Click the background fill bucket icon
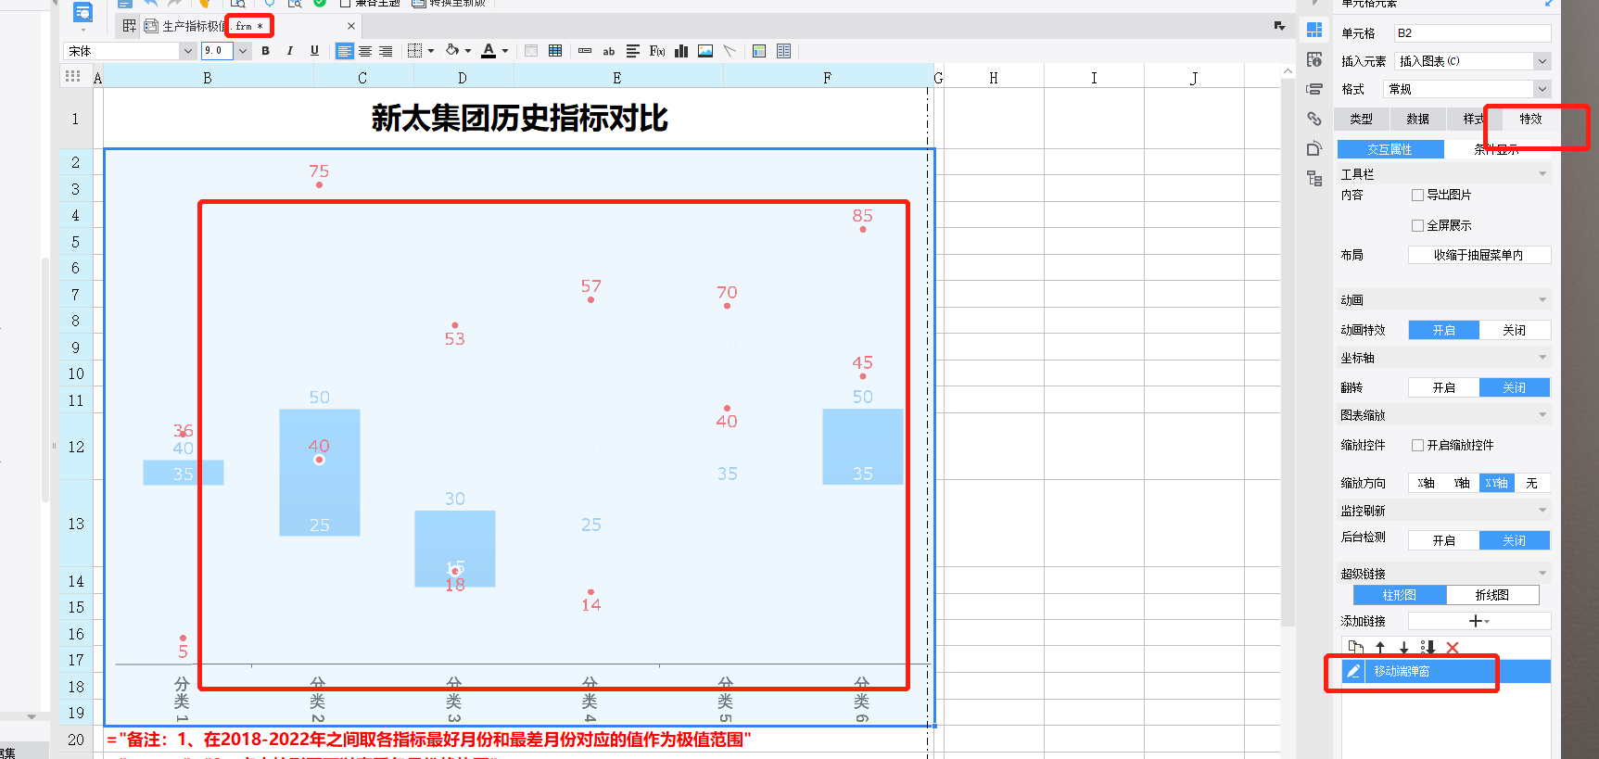 point(452,51)
